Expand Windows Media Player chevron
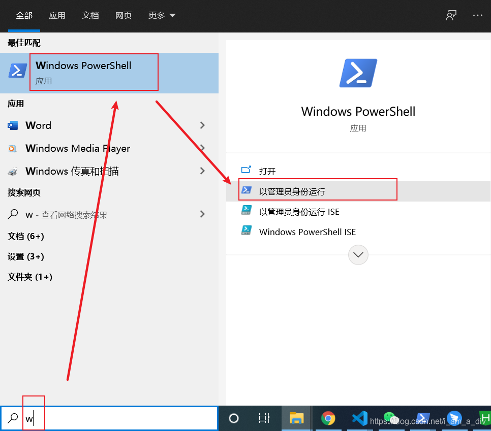This screenshot has width=491, height=431. click(x=202, y=148)
